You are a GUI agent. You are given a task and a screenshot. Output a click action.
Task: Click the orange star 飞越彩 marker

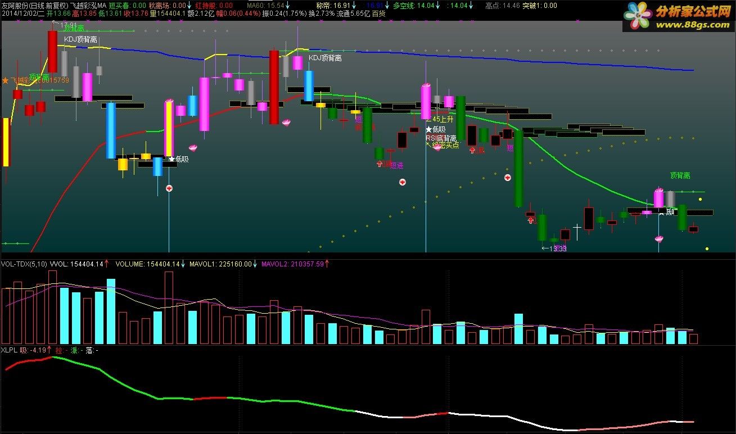[6, 81]
